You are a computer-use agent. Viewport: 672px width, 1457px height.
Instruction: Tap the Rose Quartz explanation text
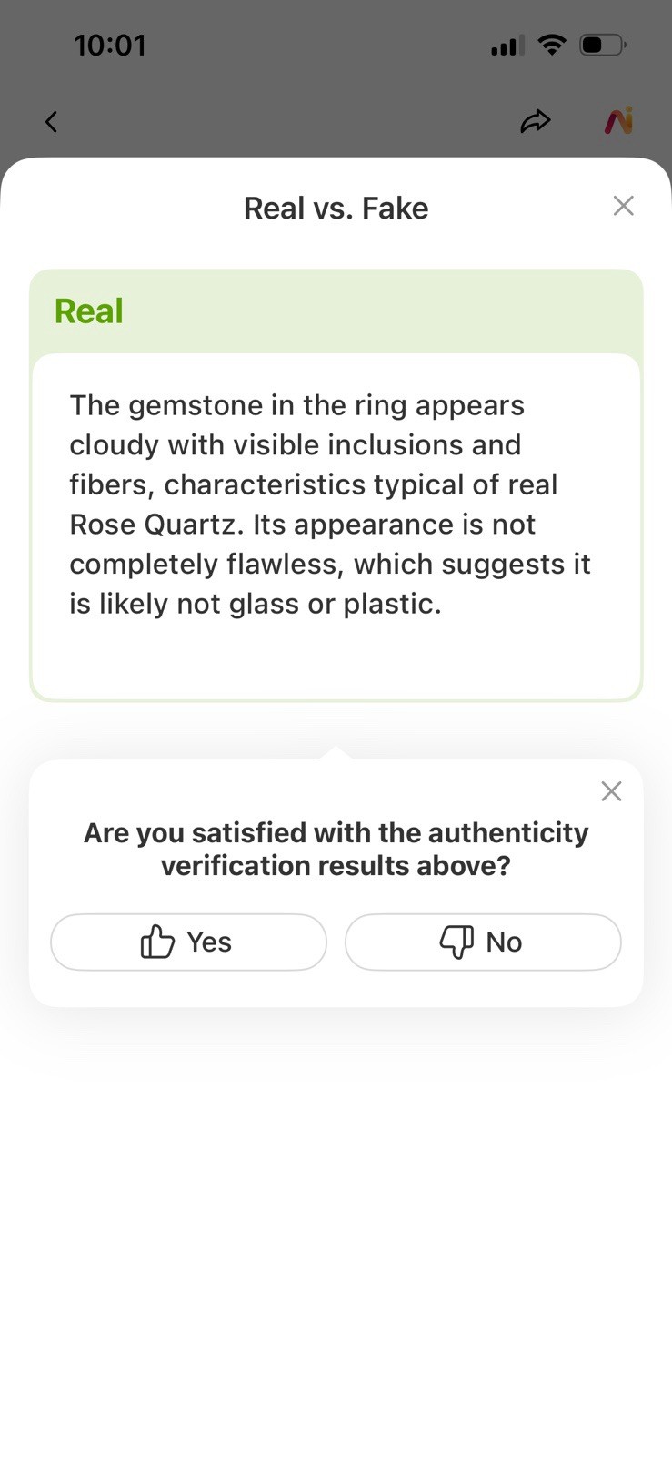point(330,504)
